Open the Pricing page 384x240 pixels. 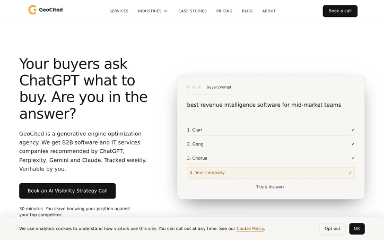[x=224, y=11]
